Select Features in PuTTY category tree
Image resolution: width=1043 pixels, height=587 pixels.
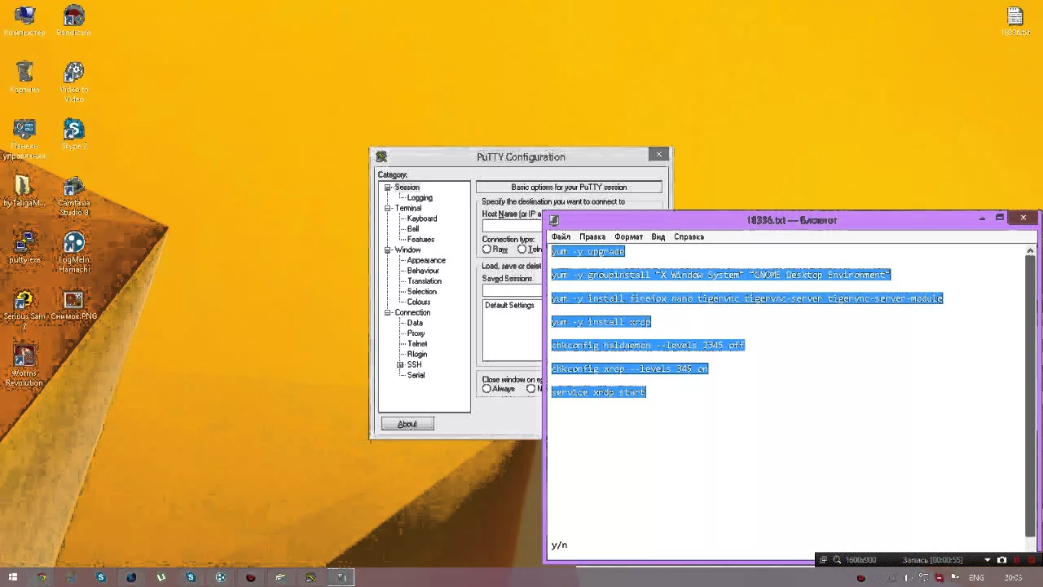click(x=420, y=240)
